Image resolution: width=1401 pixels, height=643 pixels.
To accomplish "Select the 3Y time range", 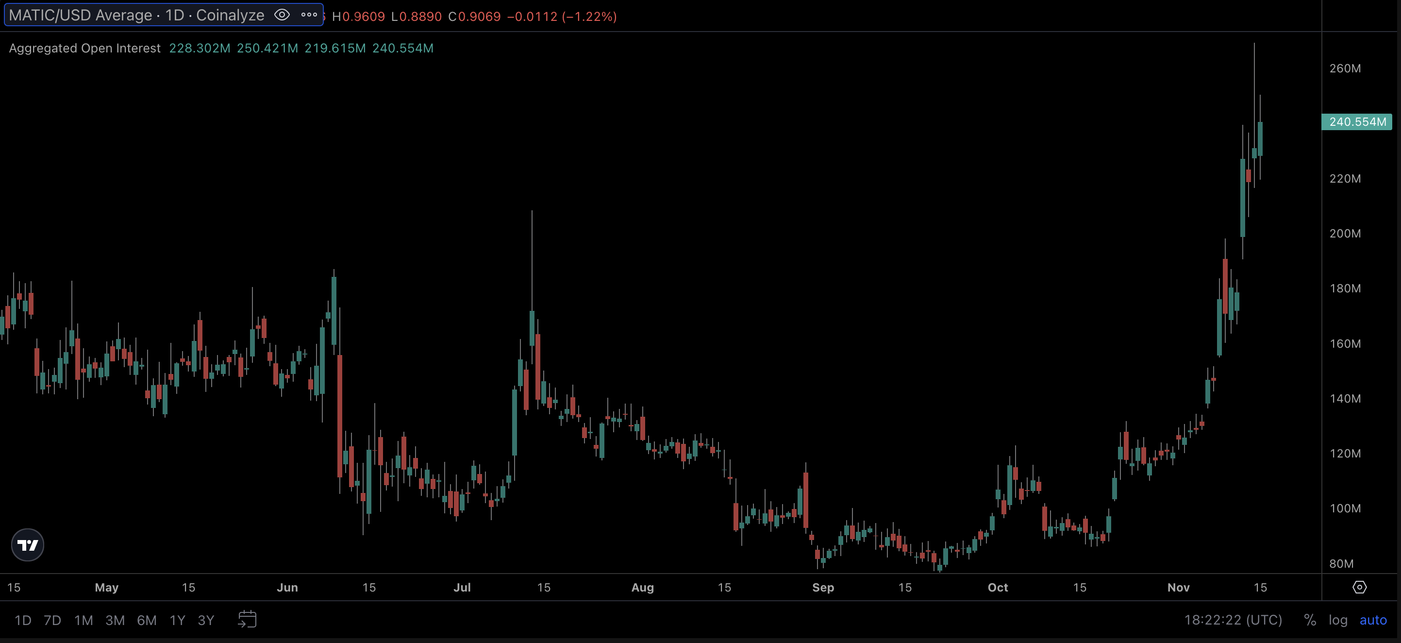I will point(205,620).
